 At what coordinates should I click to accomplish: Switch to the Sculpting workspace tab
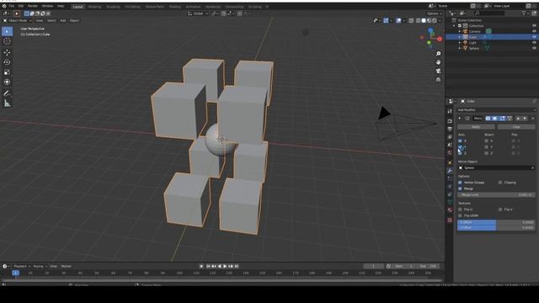click(113, 7)
